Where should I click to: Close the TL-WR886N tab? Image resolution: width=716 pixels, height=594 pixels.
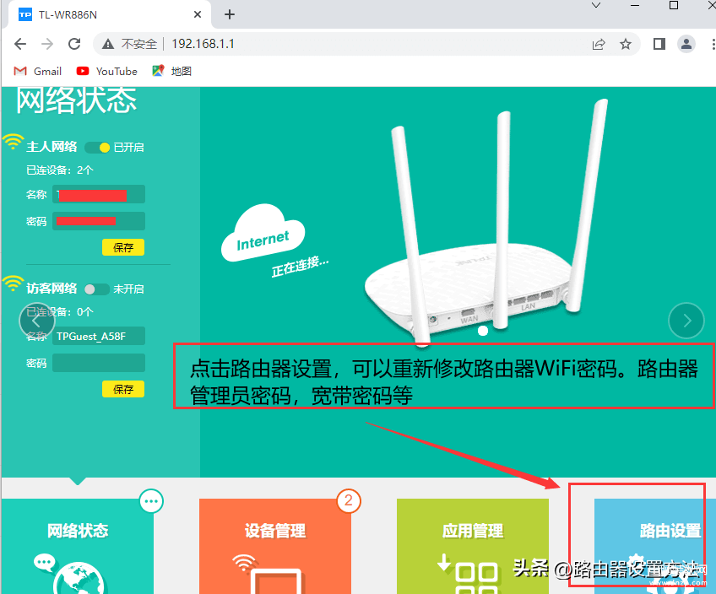[198, 14]
